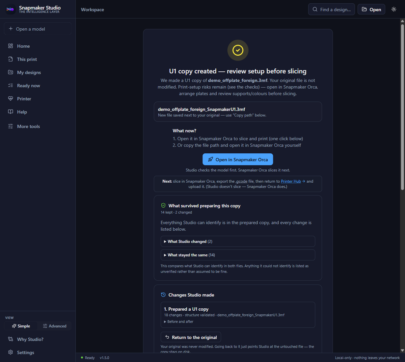Switch view mode to Advanced

55,326
